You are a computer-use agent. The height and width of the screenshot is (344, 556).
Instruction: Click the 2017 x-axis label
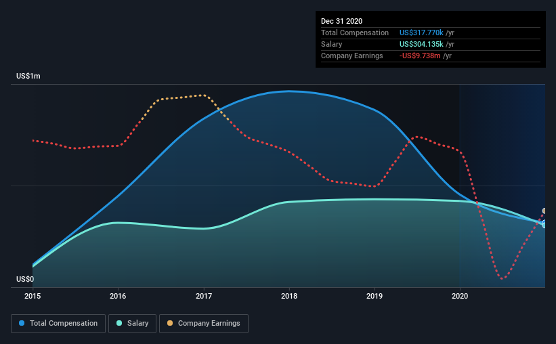(x=204, y=296)
